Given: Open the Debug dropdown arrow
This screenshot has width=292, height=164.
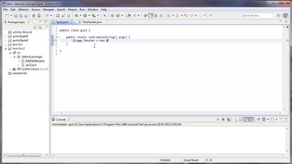Looking at the screenshot, I should coord(80,15).
